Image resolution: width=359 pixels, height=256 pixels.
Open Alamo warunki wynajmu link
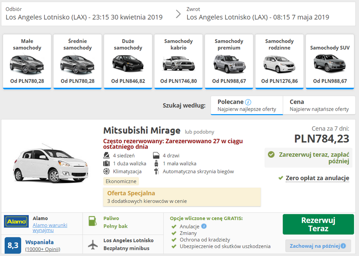pos(50,228)
